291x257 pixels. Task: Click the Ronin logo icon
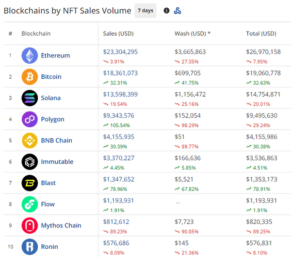click(x=30, y=246)
